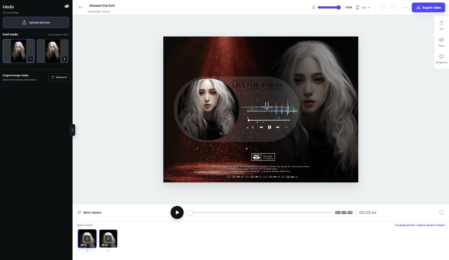Click the Live design preview hint text

click(x=419, y=225)
